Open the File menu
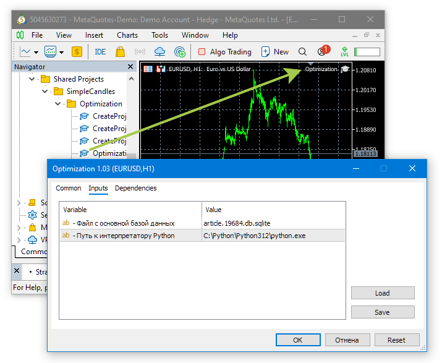 (x=37, y=35)
